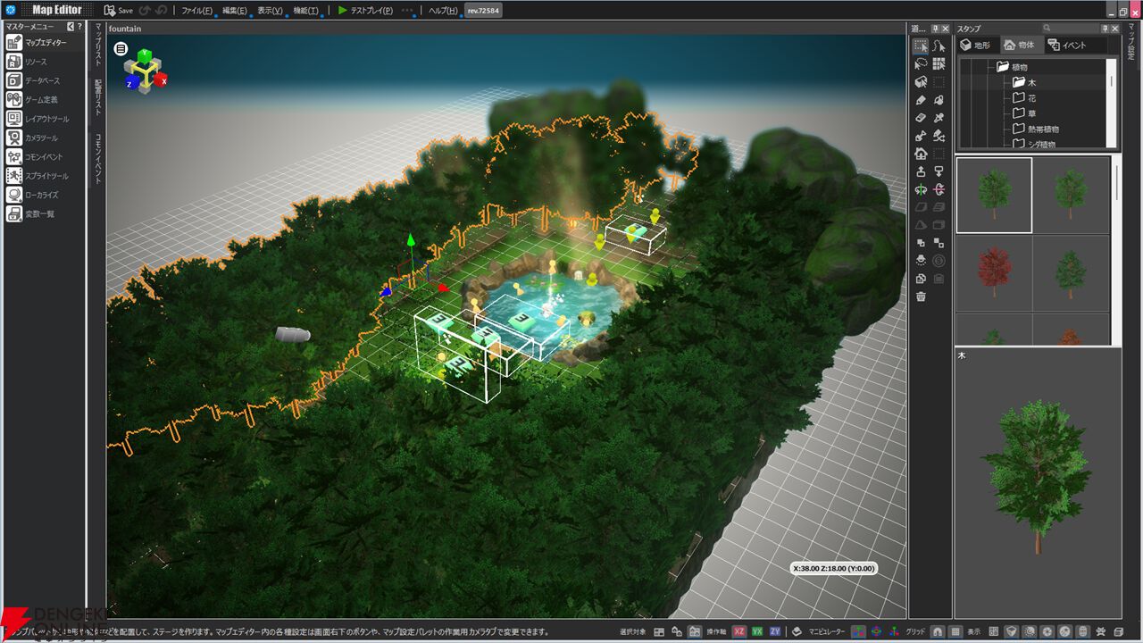Click the trash can delete icon

point(921,296)
